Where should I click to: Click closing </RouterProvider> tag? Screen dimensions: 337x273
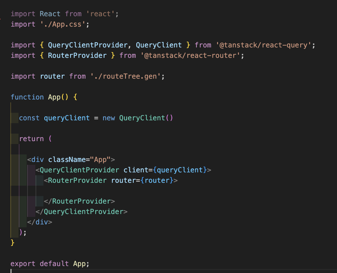pos(79,201)
